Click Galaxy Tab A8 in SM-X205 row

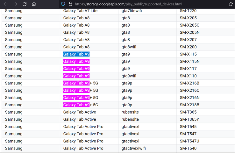76,18
